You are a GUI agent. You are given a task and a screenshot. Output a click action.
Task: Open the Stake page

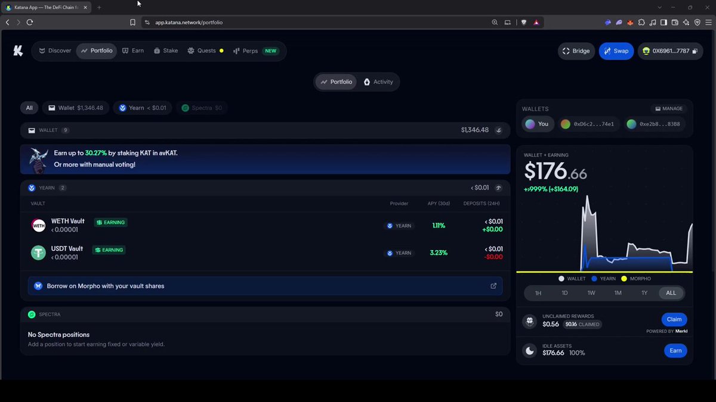click(166, 51)
